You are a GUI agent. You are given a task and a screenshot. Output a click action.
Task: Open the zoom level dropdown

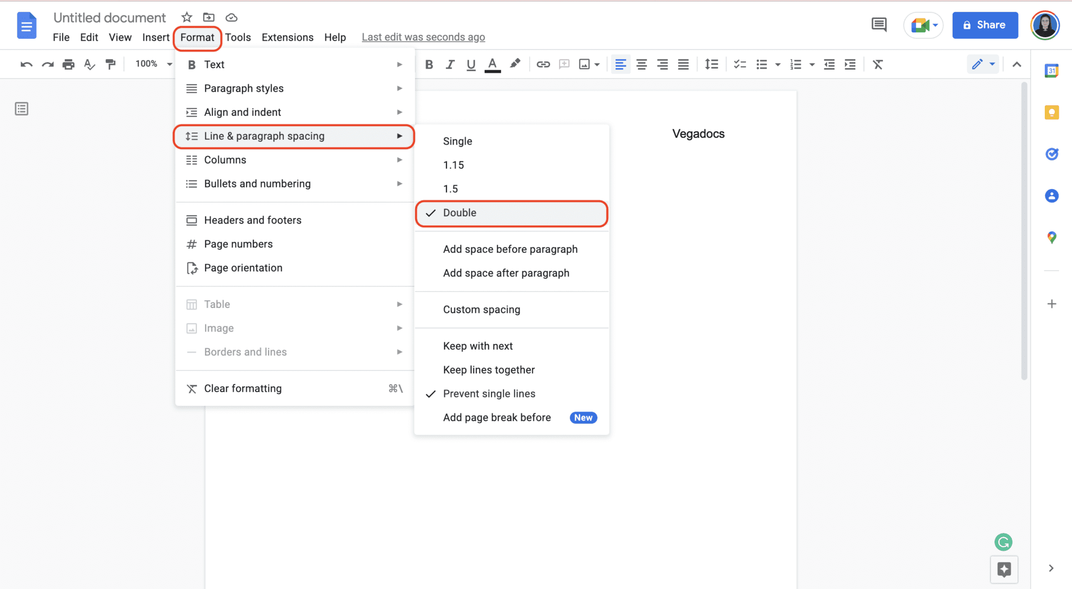click(152, 64)
